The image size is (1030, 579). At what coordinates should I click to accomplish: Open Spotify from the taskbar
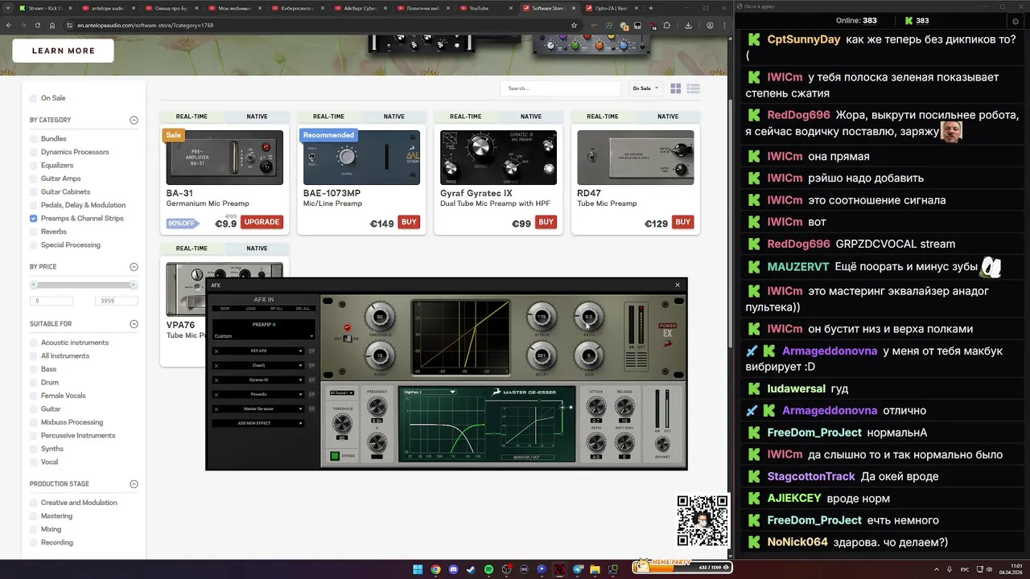(x=488, y=569)
